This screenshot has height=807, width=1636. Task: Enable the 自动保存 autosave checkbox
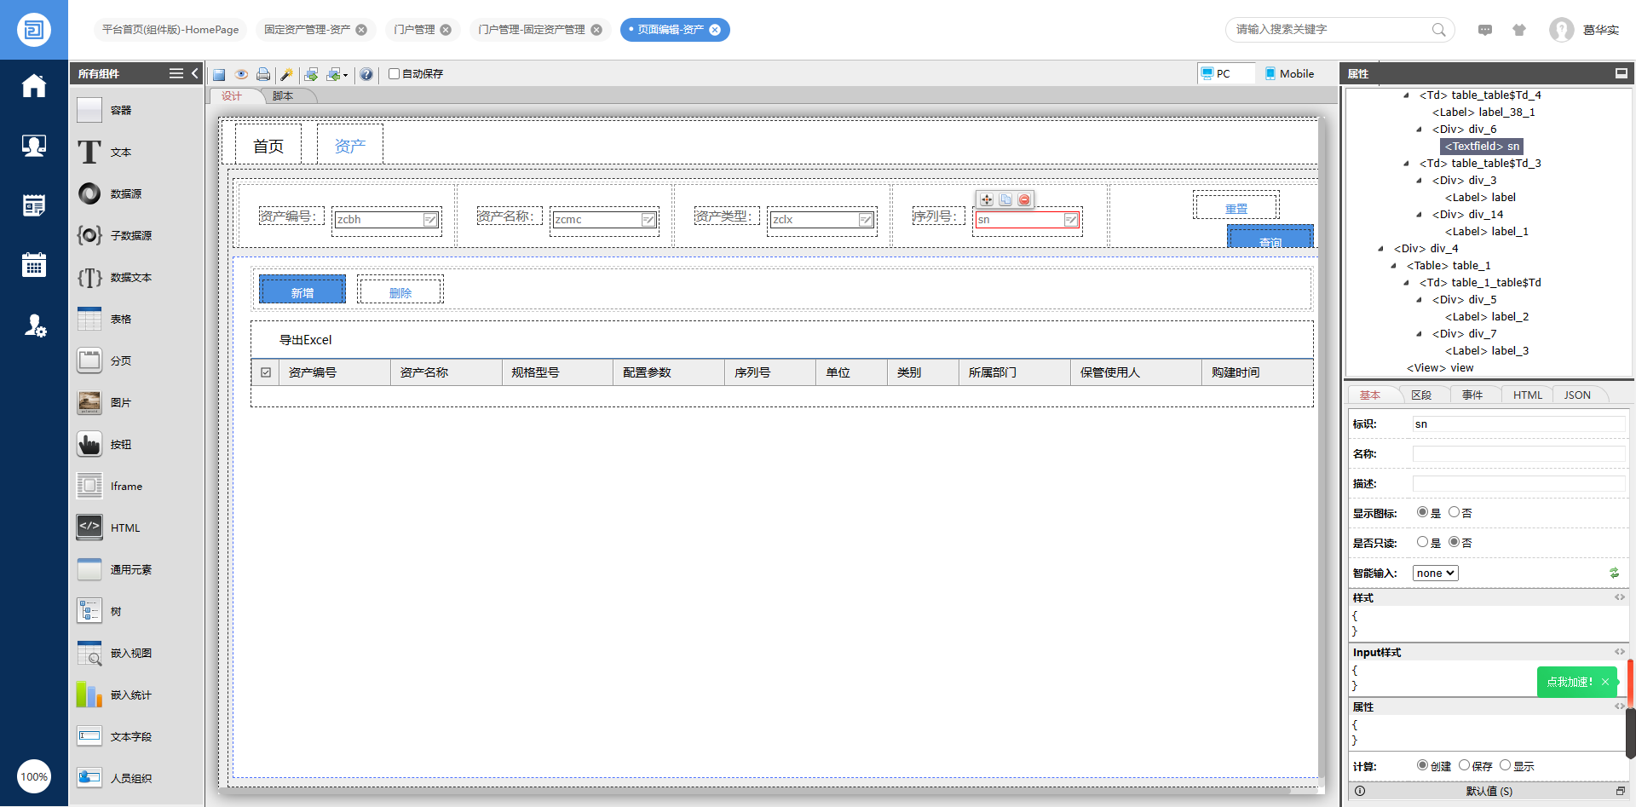[x=395, y=74]
